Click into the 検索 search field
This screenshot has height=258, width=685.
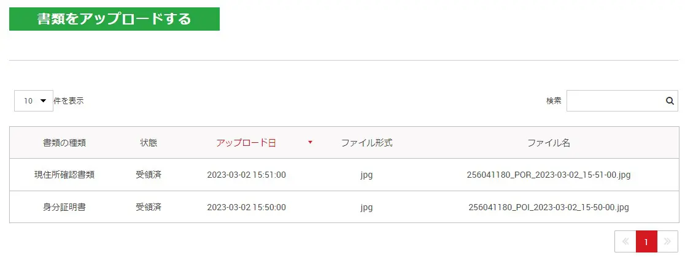(615, 101)
